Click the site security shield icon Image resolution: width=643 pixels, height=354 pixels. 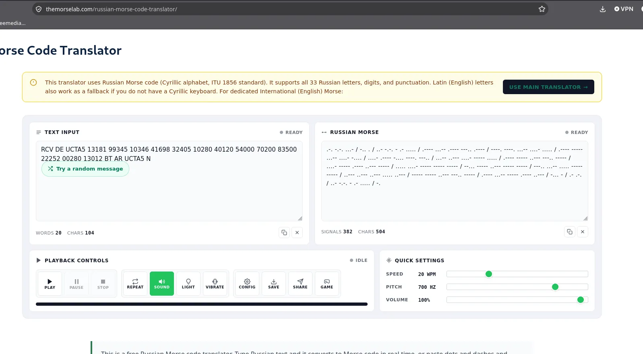39,9
